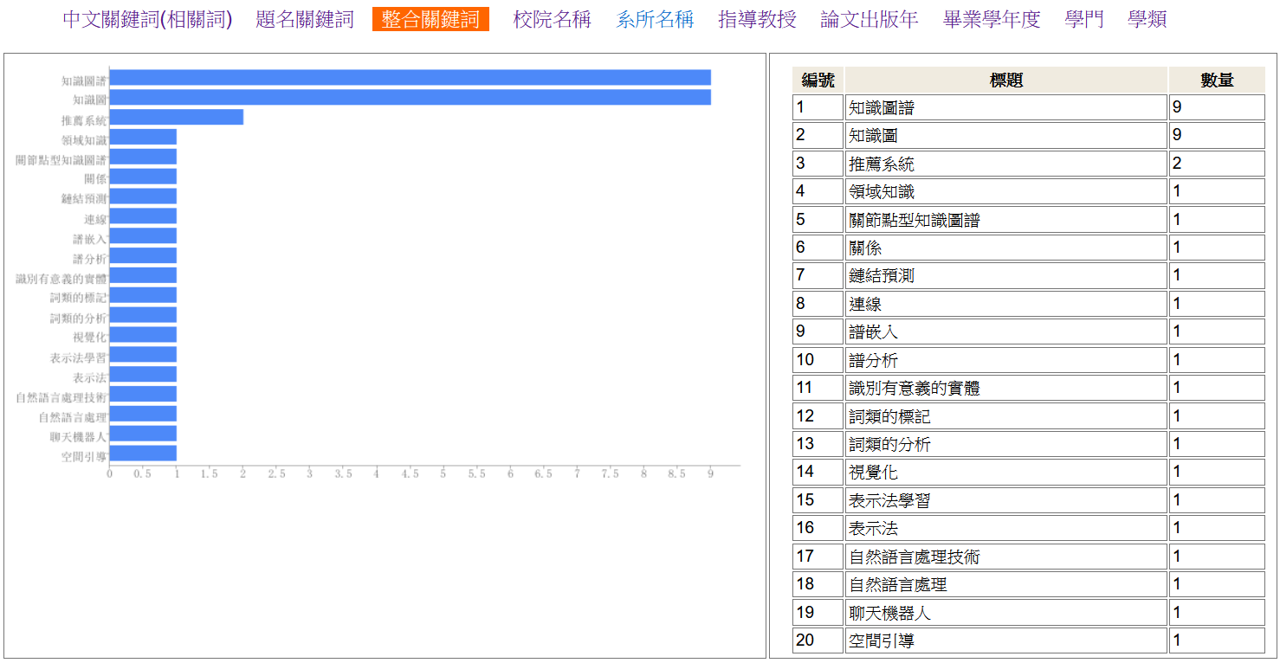
Task: Click the 知識圖譜 bar in the chart
Action: pyautogui.click(x=411, y=77)
